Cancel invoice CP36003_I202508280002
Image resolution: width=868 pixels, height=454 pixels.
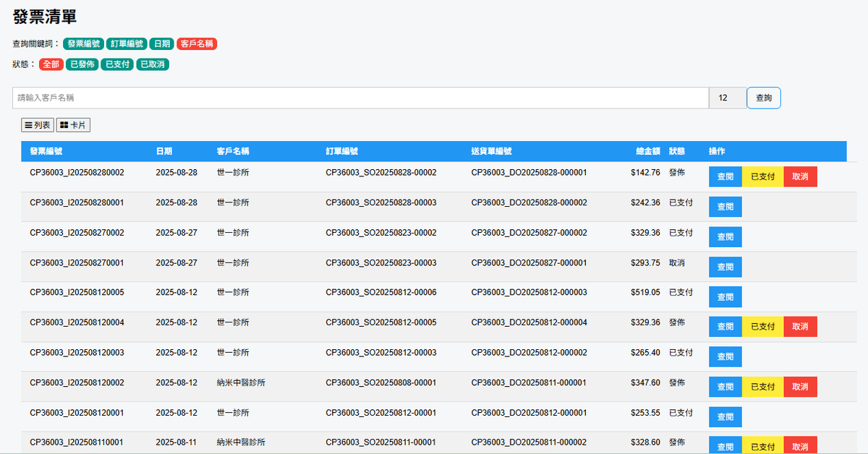tap(800, 176)
